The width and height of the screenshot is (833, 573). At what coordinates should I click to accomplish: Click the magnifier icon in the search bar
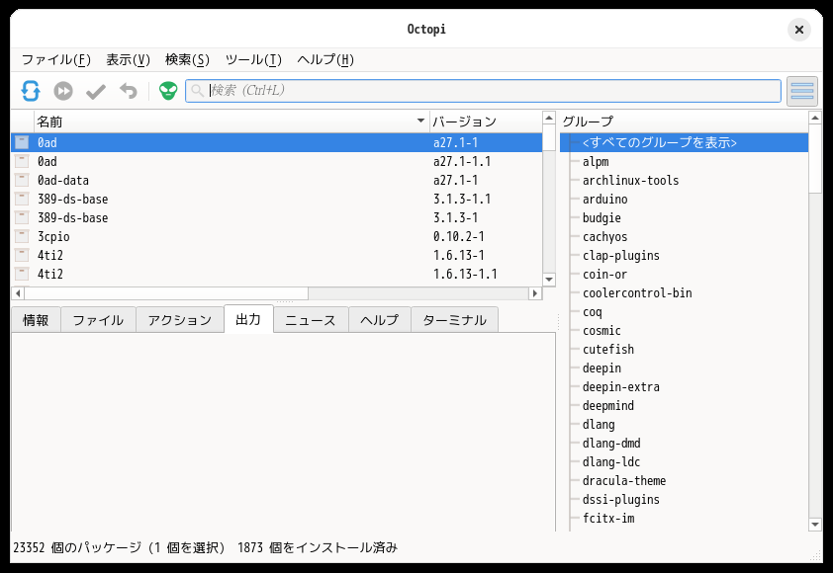[198, 90]
